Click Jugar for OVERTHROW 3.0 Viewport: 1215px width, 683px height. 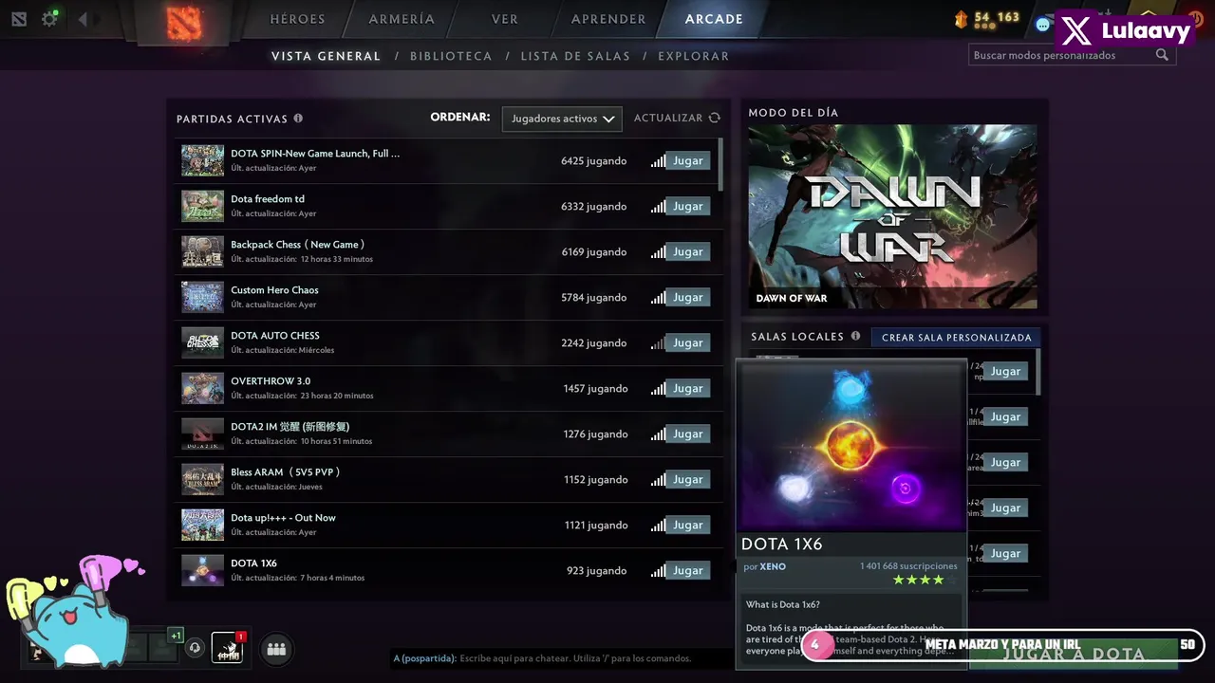(x=688, y=388)
